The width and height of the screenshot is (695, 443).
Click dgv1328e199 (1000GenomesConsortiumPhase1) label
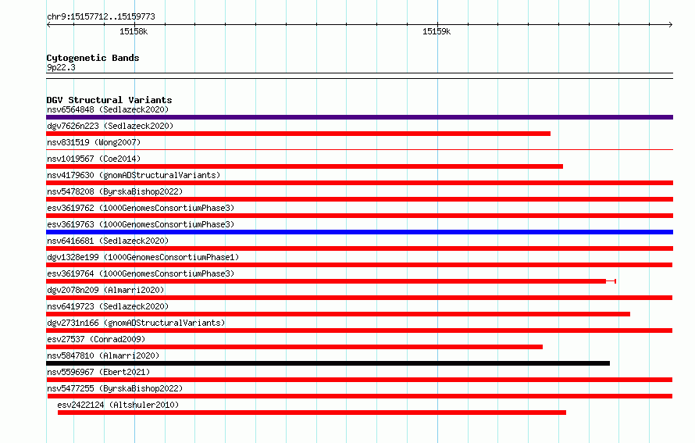pos(143,257)
